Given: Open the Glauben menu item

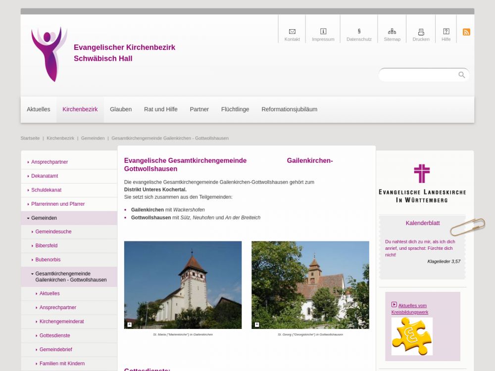Looking at the screenshot, I should 121,109.
